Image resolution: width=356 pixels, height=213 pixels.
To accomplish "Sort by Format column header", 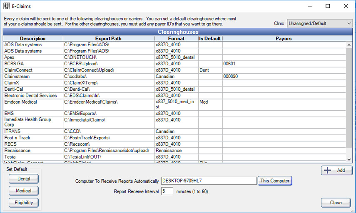I will (177, 39).
